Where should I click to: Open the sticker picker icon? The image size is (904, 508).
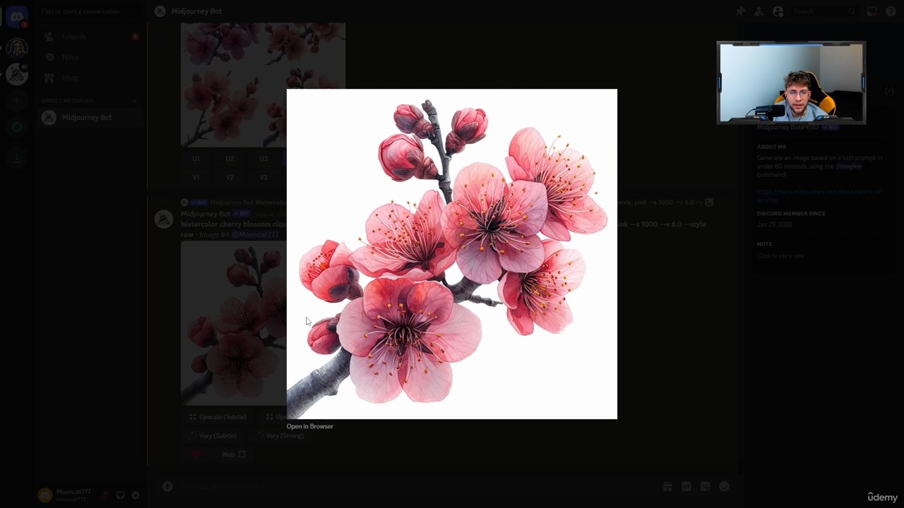coord(705,486)
